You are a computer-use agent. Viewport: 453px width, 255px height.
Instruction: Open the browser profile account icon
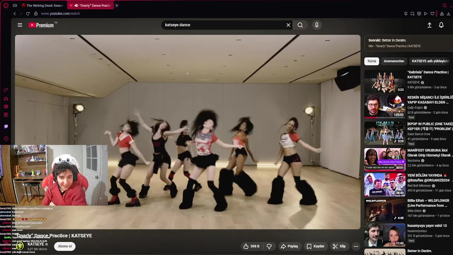click(x=442, y=13)
